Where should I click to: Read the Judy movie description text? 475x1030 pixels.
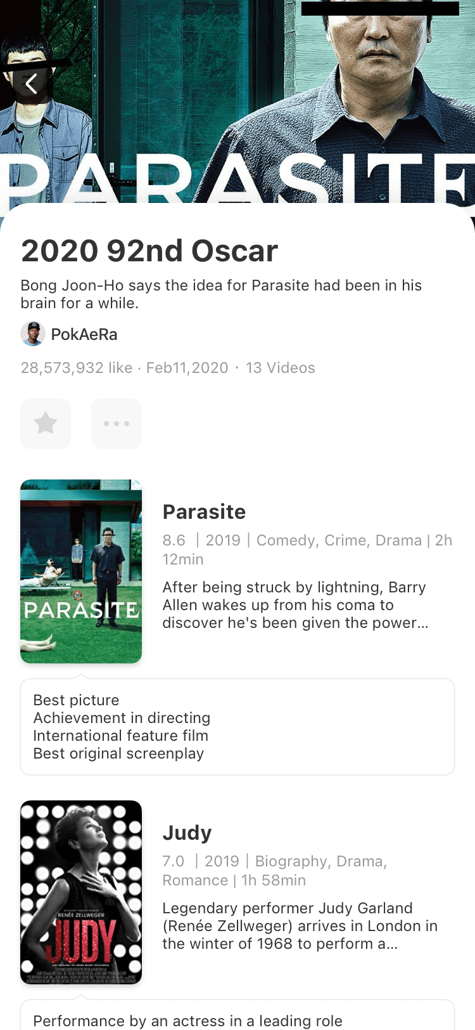coord(300,926)
